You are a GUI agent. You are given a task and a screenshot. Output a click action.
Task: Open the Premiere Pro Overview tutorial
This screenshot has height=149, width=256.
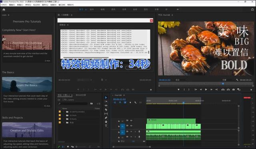pos(27,42)
